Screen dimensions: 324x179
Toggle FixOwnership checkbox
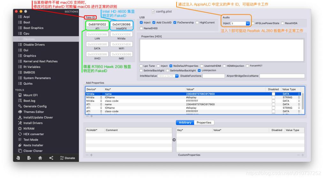point(175,23)
